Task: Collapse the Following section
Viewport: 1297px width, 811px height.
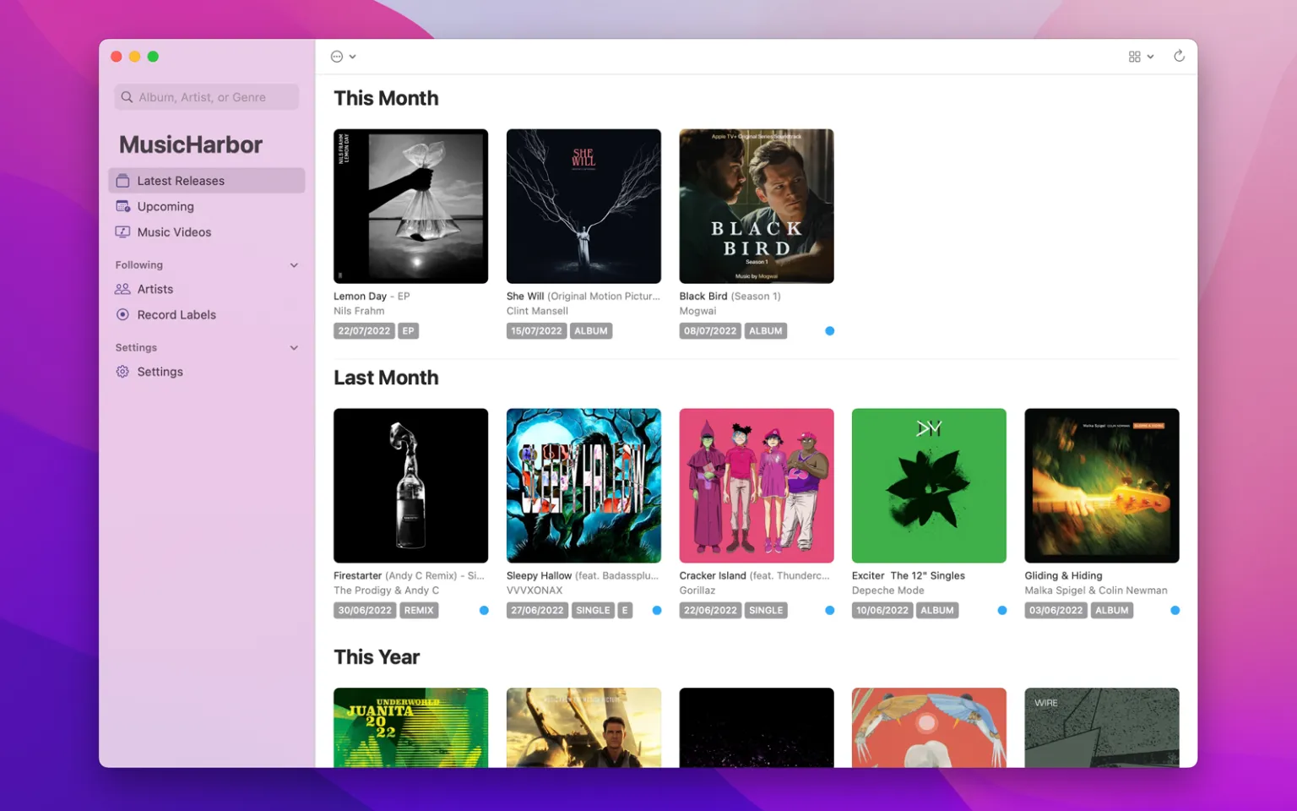Action: click(294, 264)
